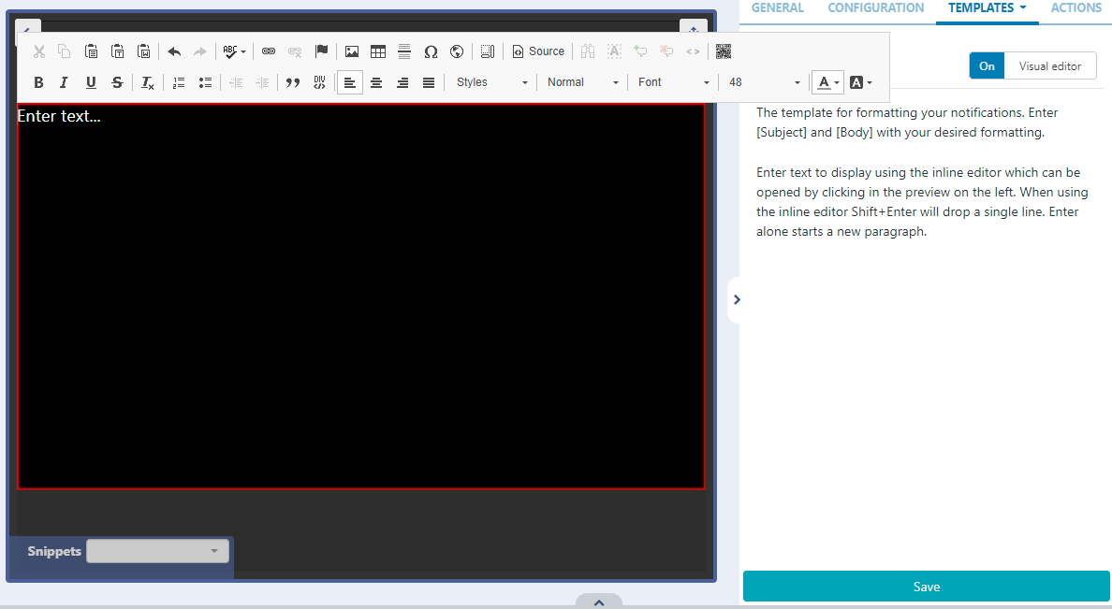Insert a table using the grid icon
The image size is (1112, 609).
(378, 51)
